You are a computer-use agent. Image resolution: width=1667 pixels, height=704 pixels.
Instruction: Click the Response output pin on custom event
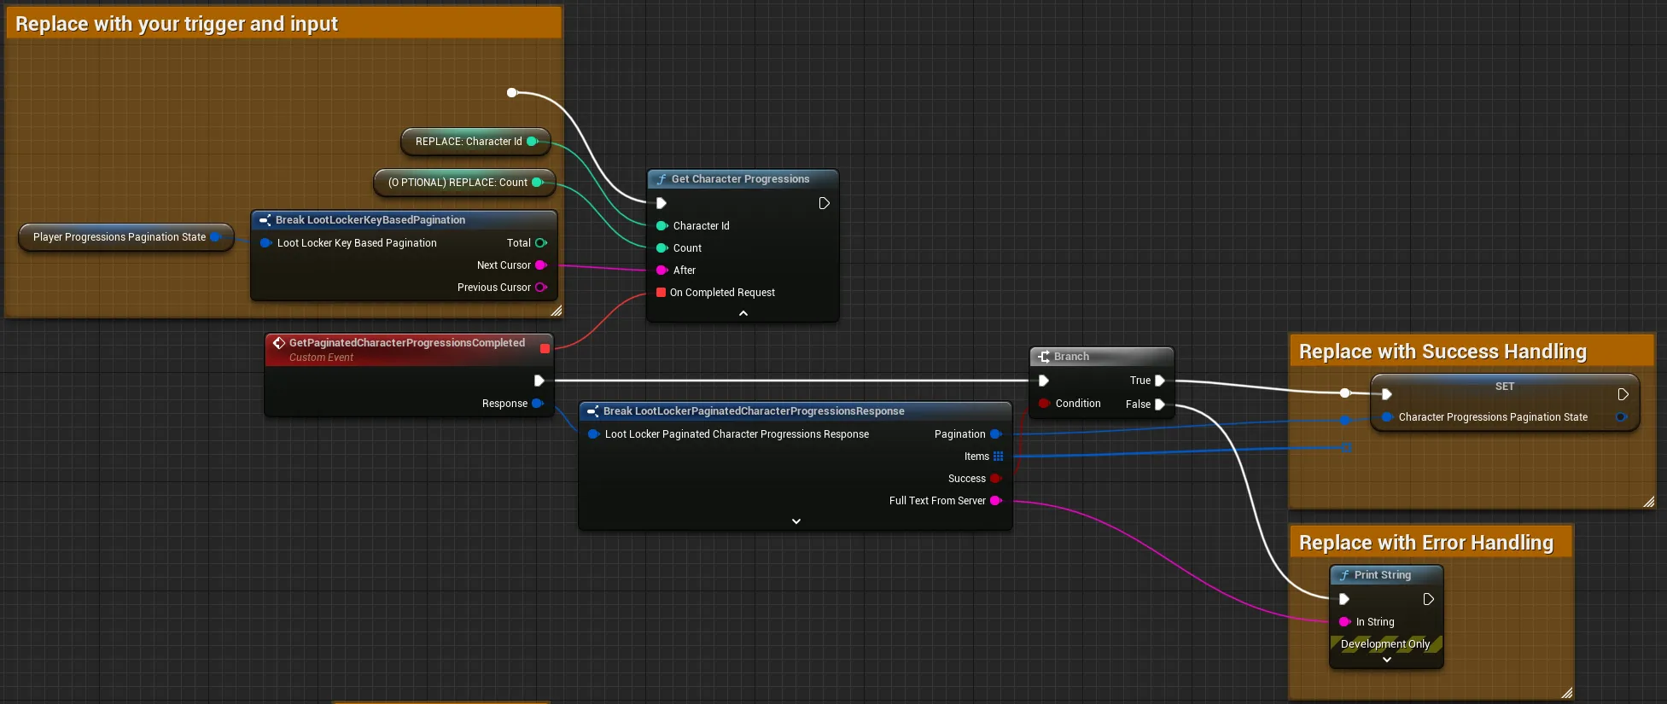click(538, 404)
